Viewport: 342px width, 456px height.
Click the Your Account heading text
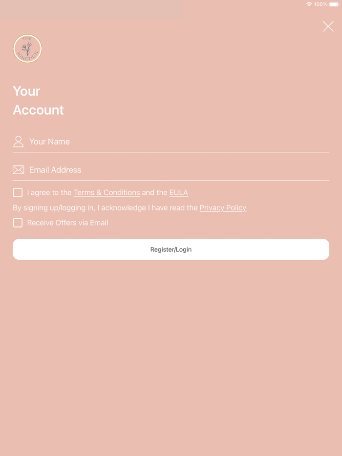[x=38, y=100]
